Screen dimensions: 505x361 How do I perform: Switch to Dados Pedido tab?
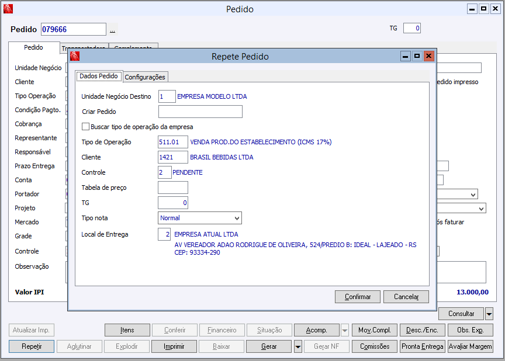pos(99,77)
